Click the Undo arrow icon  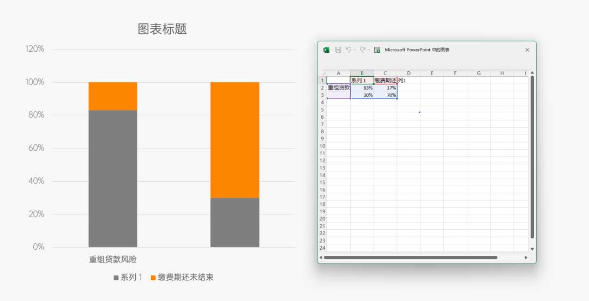(x=348, y=50)
